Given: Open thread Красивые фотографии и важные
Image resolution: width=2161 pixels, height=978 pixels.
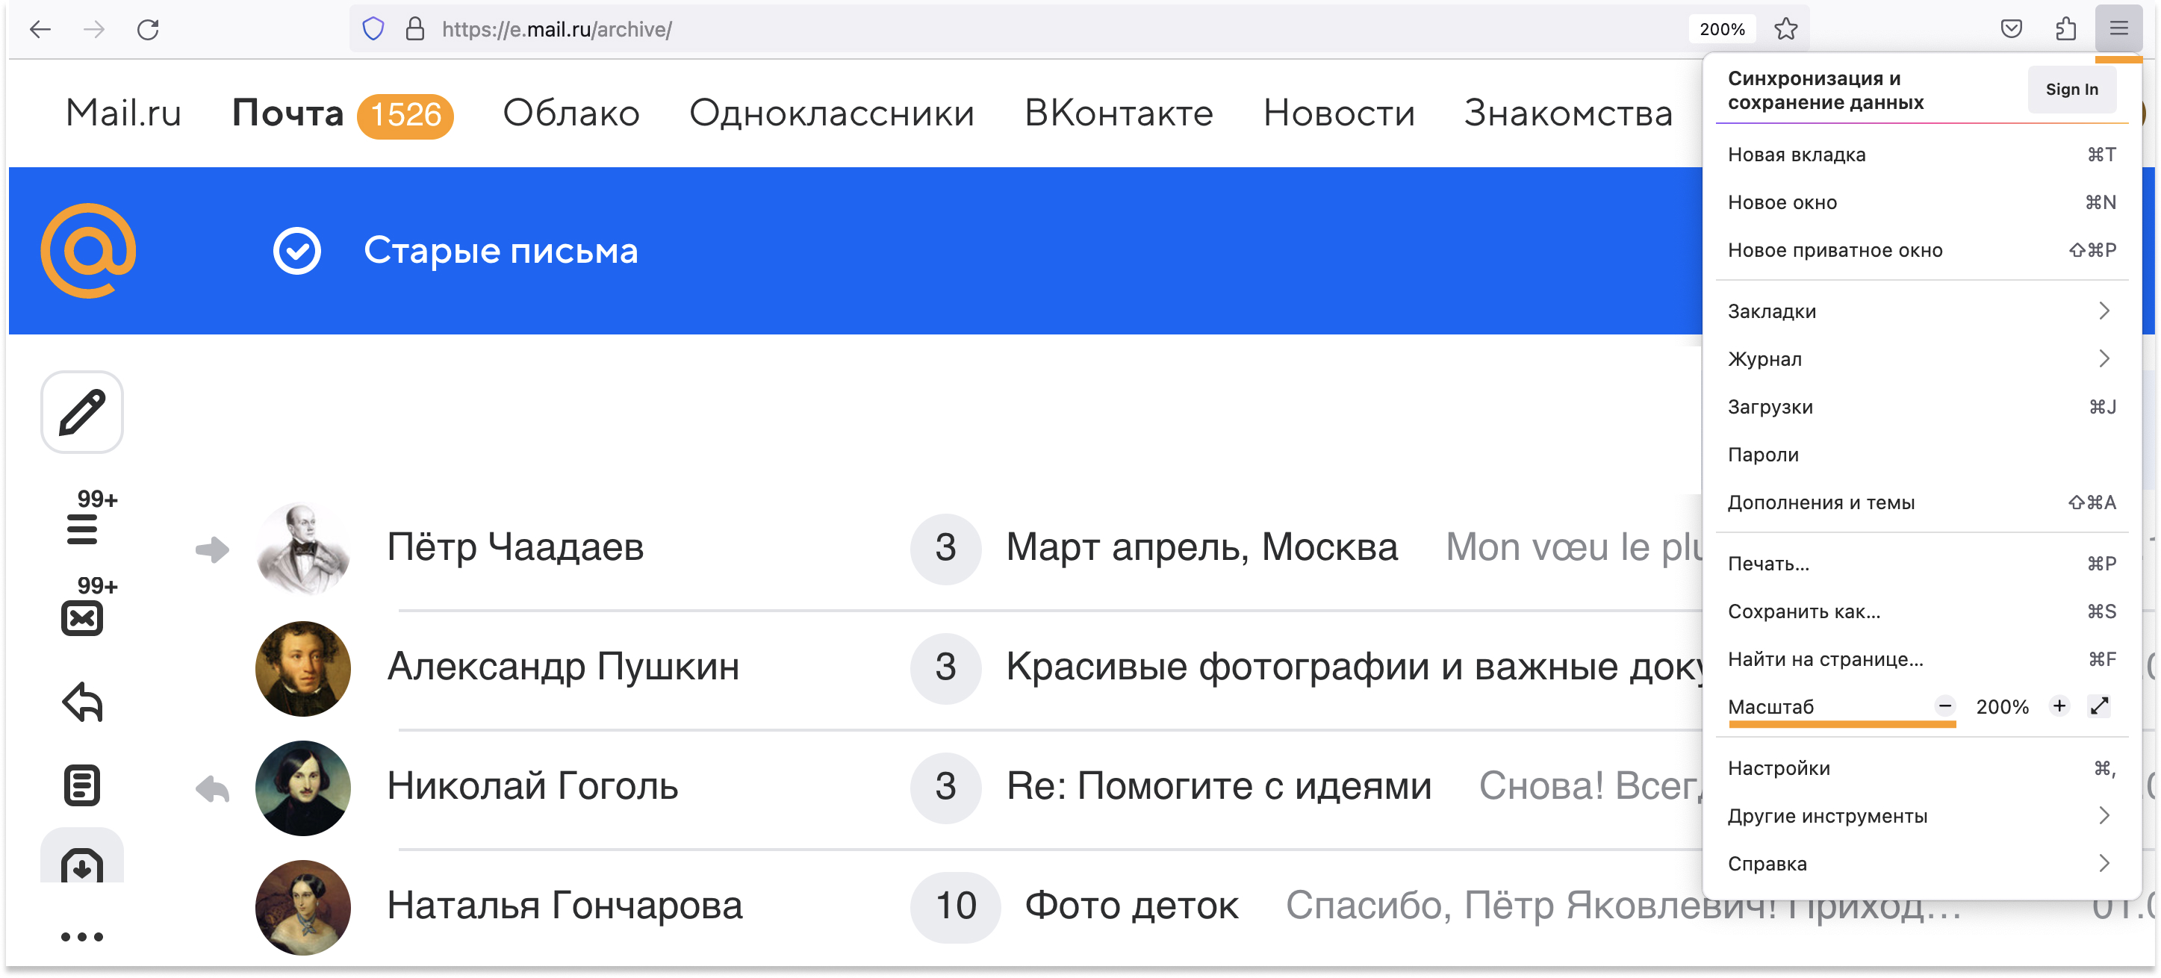Looking at the screenshot, I should (1355, 667).
